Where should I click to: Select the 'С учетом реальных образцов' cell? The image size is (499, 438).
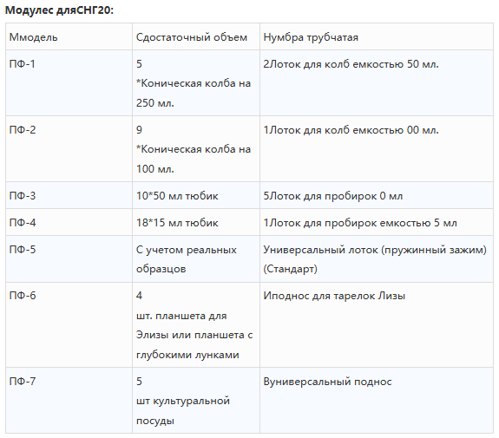point(196,259)
